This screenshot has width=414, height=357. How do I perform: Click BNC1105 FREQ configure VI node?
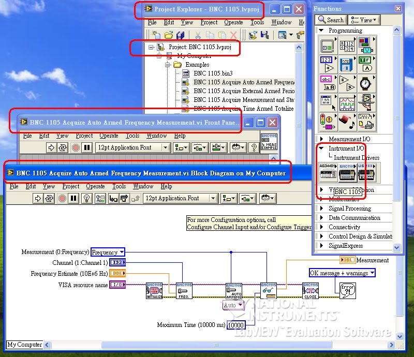(x=184, y=291)
